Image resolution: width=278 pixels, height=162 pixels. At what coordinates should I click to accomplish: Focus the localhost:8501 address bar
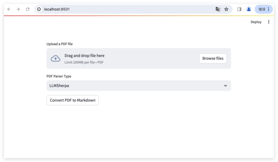(124, 9)
